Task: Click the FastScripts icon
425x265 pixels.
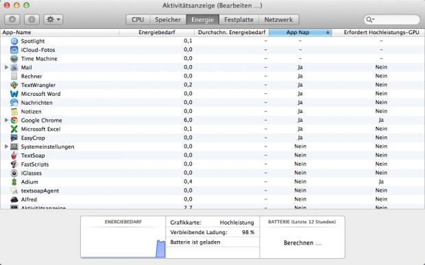Action: 14,164
